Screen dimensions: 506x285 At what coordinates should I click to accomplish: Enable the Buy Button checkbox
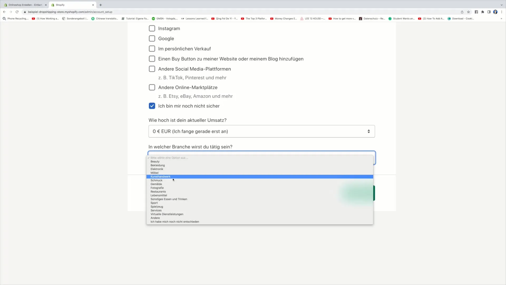(152, 59)
